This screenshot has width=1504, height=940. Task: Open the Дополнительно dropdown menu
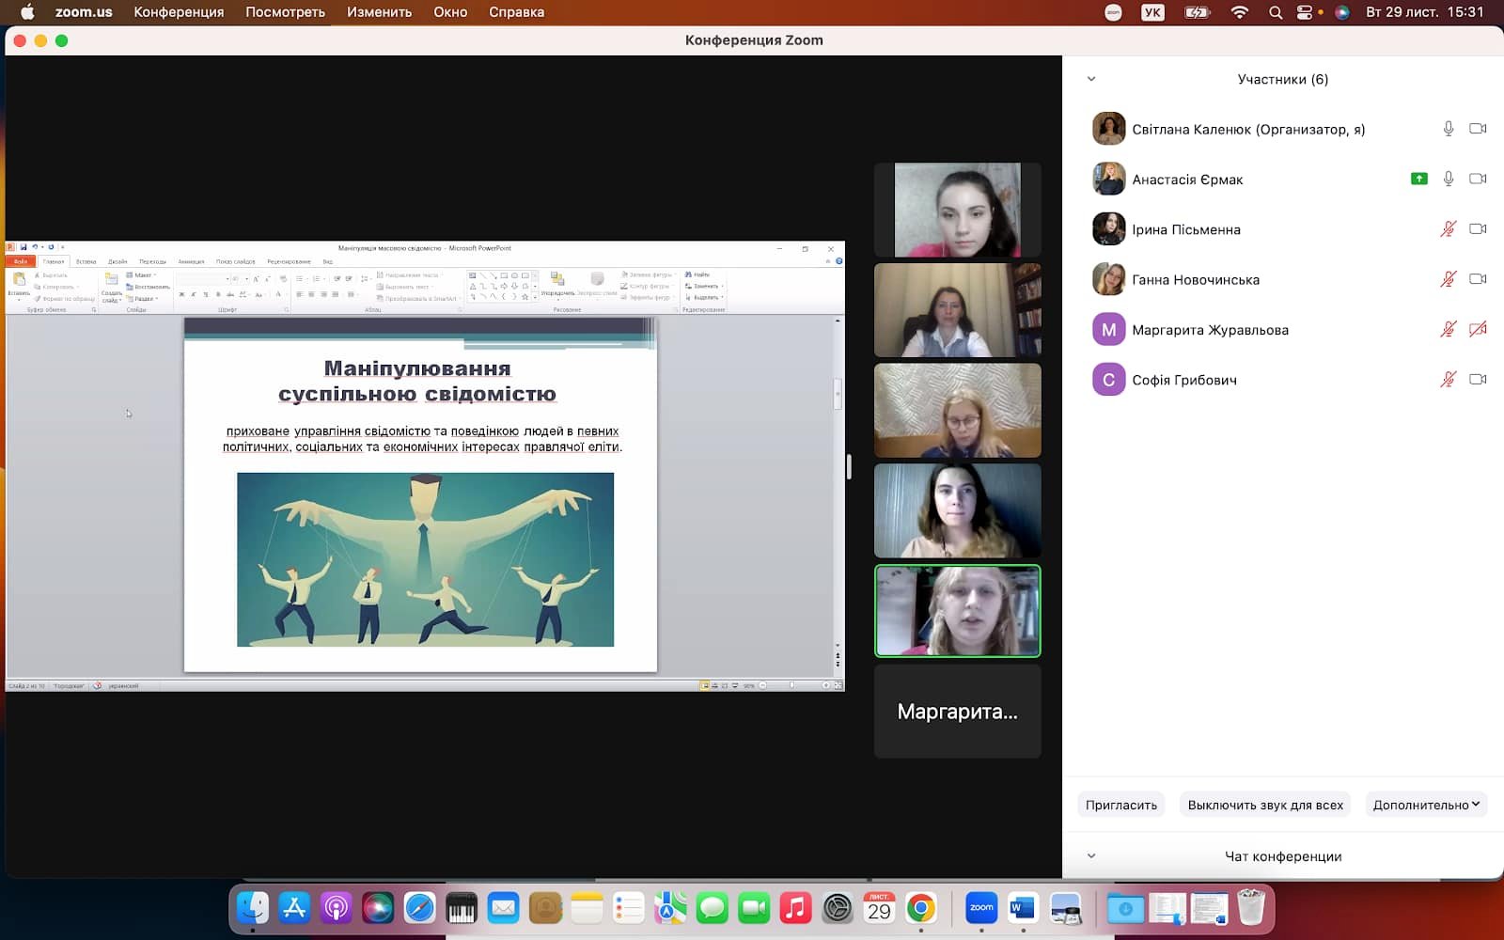tap(1426, 805)
